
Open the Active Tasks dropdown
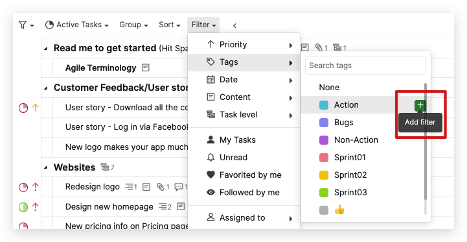(x=77, y=25)
